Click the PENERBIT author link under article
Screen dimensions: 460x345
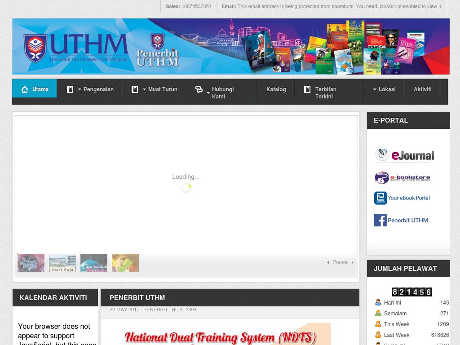(155, 310)
